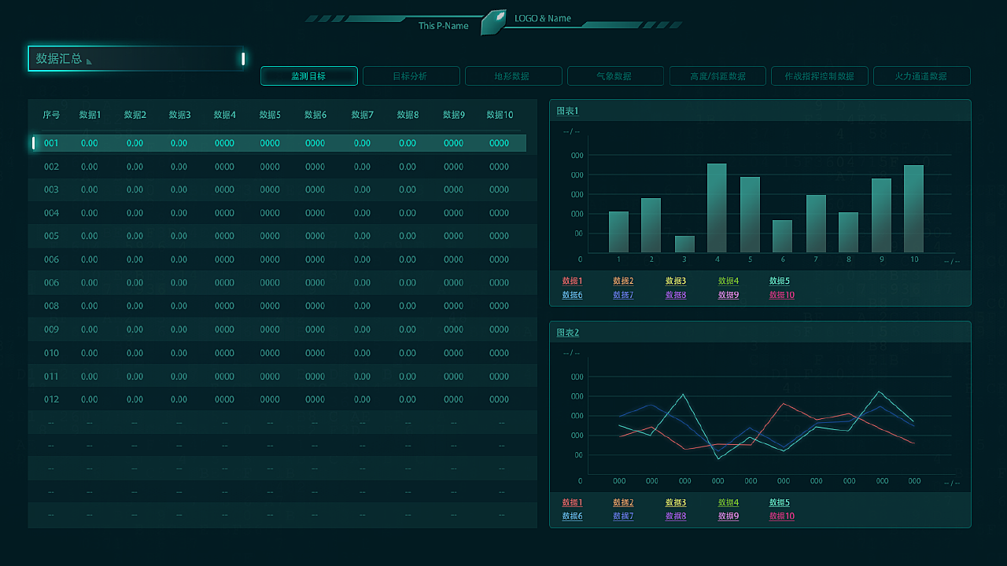Toggle 数据5 legend in 图表2
This screenshot has height=566, width=1007.
tap(780, 502)
